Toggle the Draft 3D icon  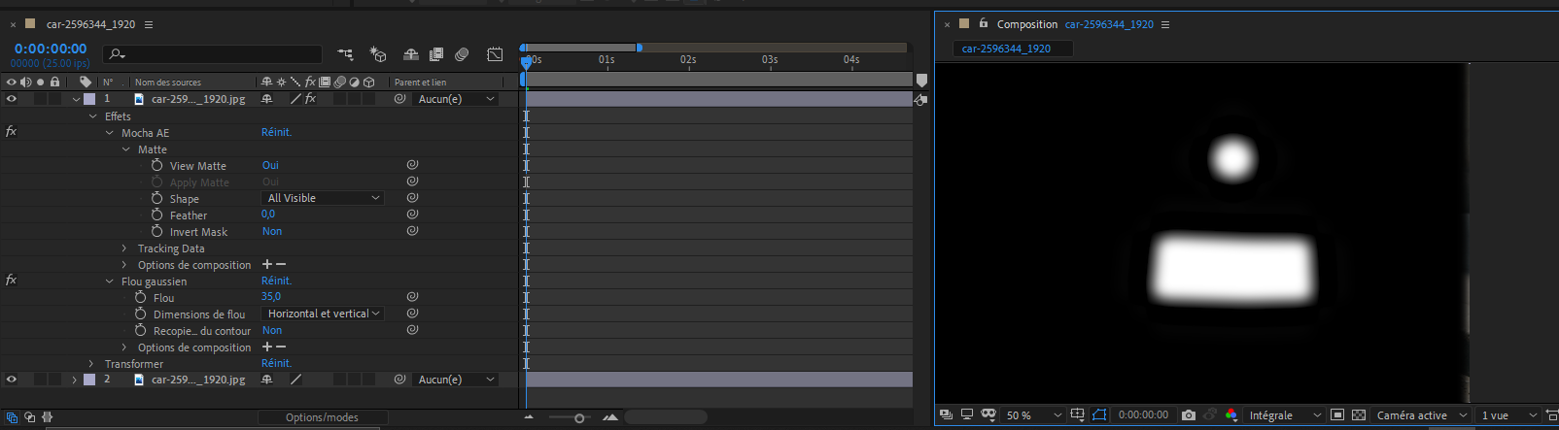pyautogui.click(x=378, y=55)
